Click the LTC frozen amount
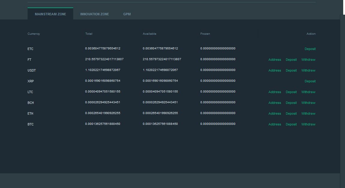This screenshot has width=345, height=188. tap(218, 91)
